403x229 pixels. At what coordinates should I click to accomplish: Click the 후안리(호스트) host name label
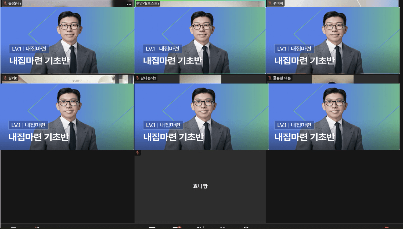point(147,3)
